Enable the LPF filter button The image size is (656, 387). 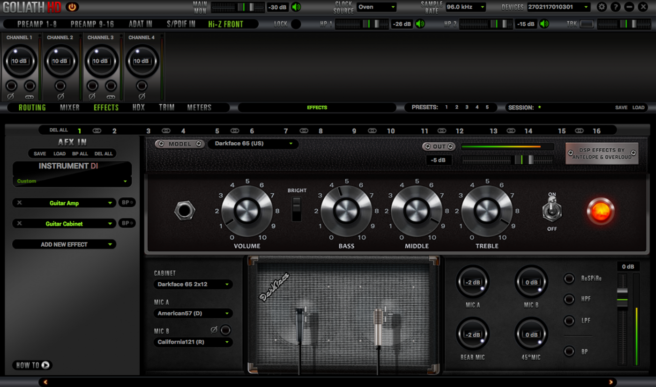[x=569, y=321]
